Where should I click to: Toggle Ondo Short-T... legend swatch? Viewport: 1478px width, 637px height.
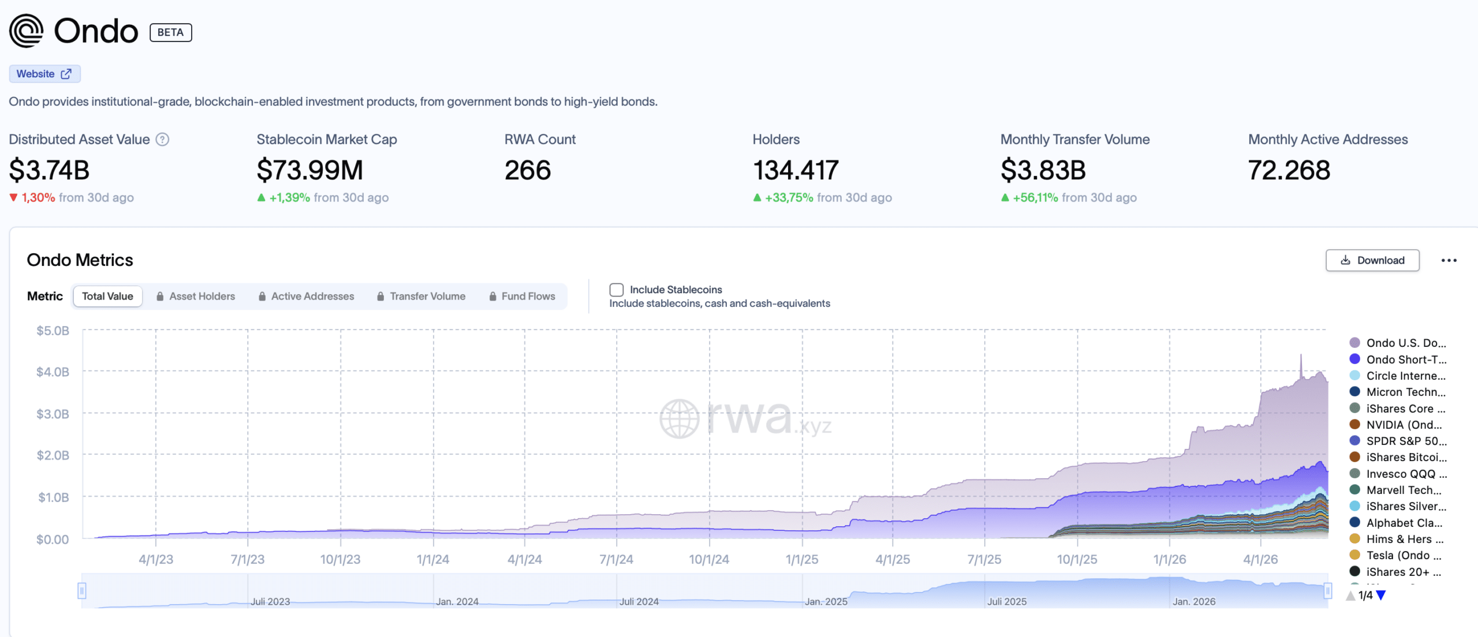coord(1354,359)
